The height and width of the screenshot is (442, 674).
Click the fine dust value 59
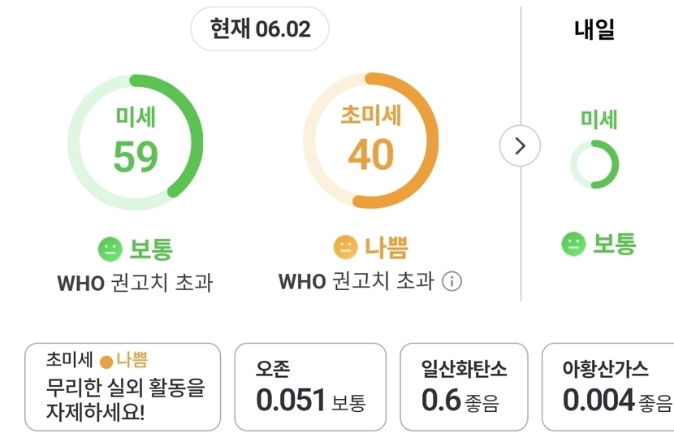click(x=136, y=156)
